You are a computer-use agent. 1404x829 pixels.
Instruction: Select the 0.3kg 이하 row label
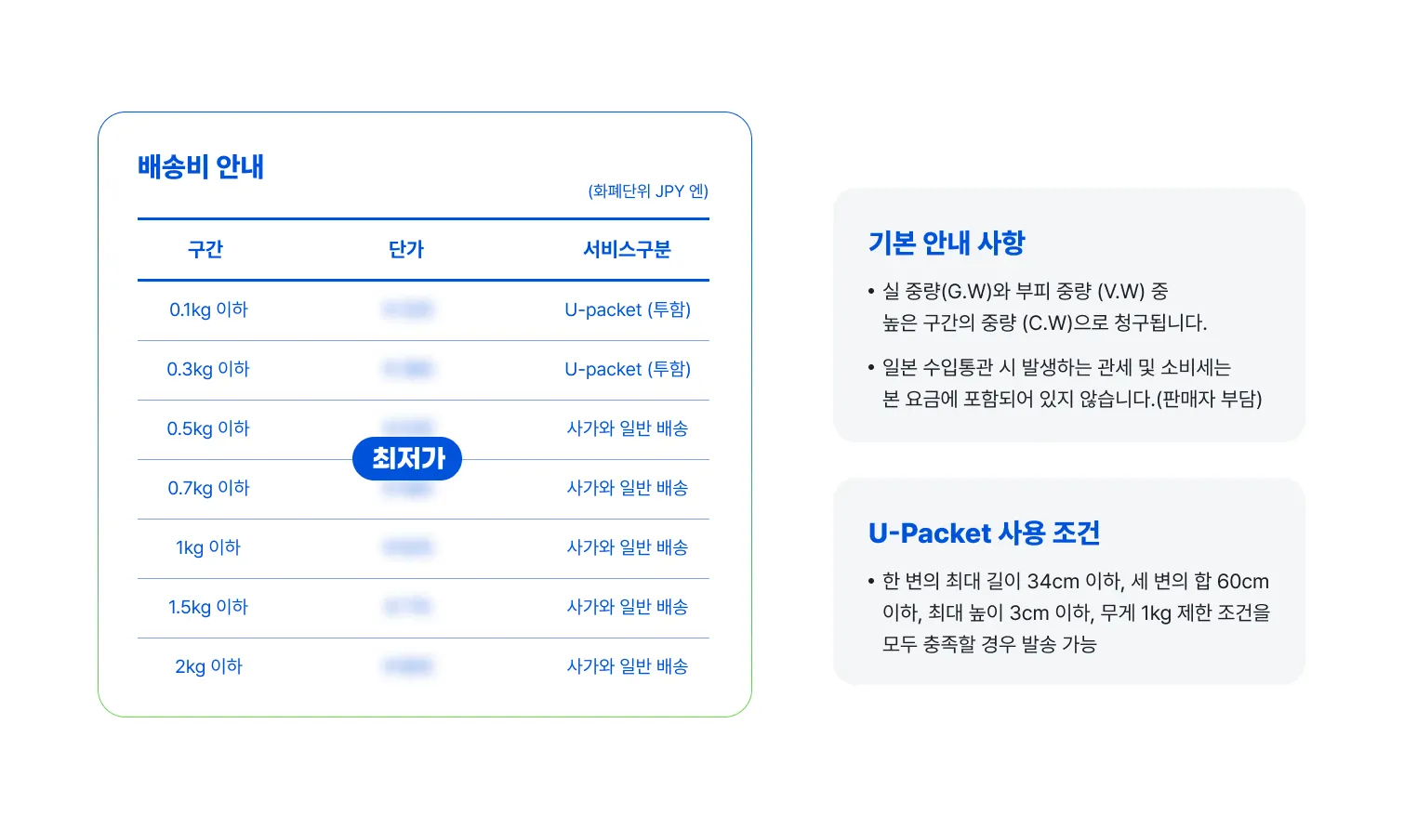[x=208, y=369]
